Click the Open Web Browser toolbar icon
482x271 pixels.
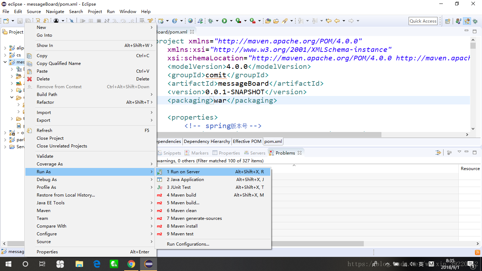click(x=190, y=21)
